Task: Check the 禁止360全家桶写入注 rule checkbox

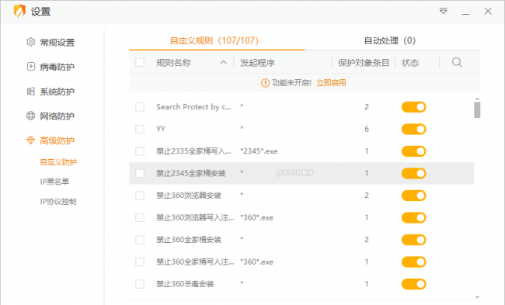Action: (140, 262)
